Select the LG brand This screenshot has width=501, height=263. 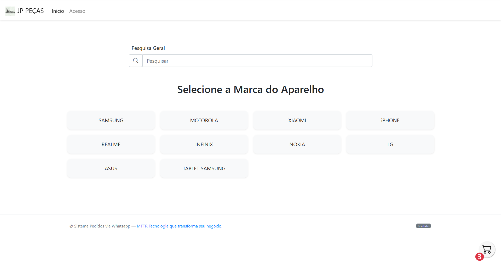[x=390, y=144]
